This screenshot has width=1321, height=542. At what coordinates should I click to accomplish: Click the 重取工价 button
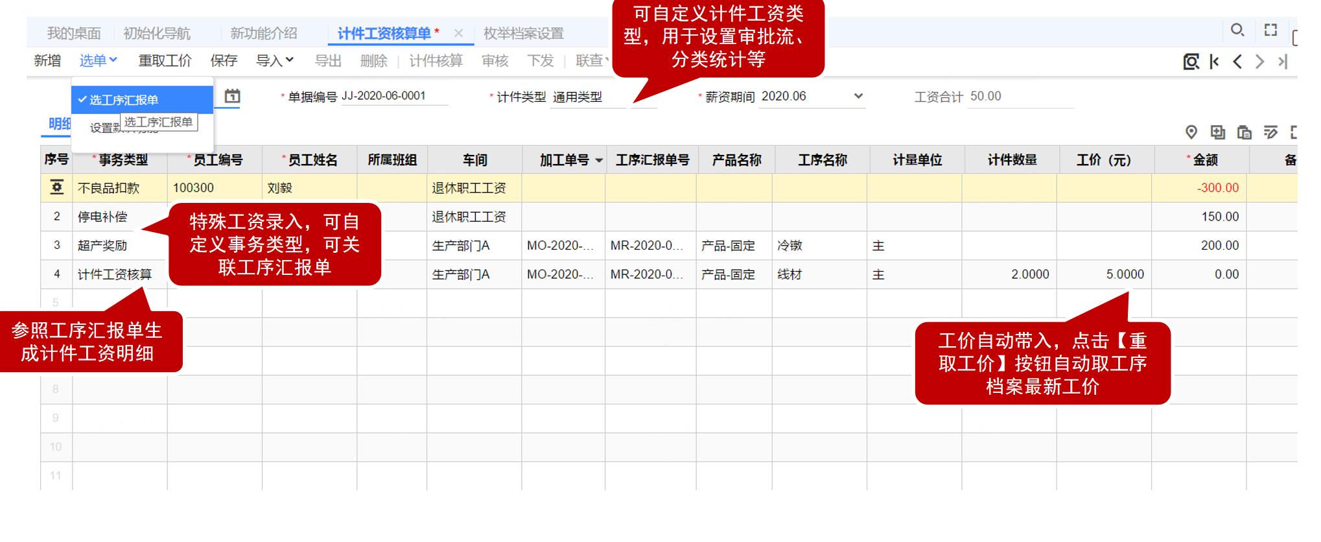coord(165,60)
